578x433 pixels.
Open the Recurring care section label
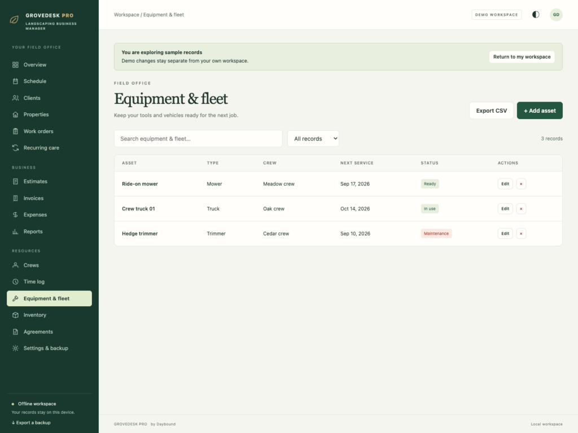click(x=41, y=148)
